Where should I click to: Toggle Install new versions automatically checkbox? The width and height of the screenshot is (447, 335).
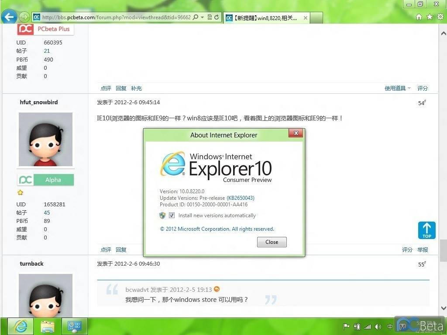click(172, 215)
